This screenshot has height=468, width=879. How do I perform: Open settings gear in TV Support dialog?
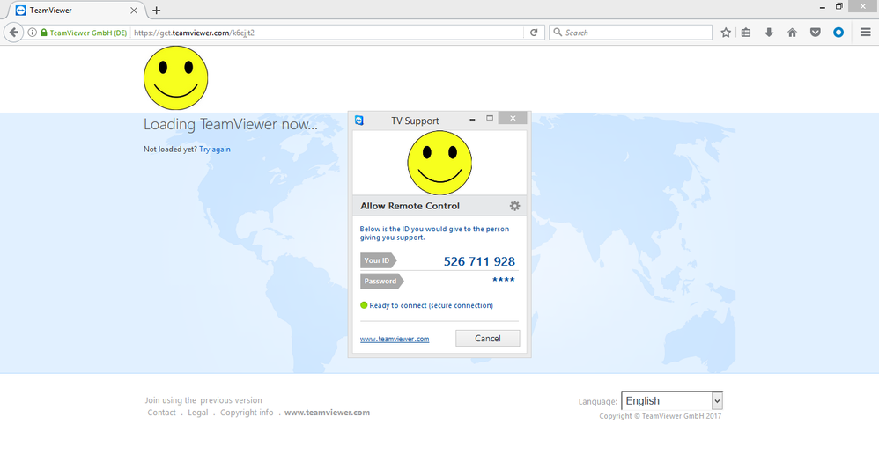click(x=514, y=206)
